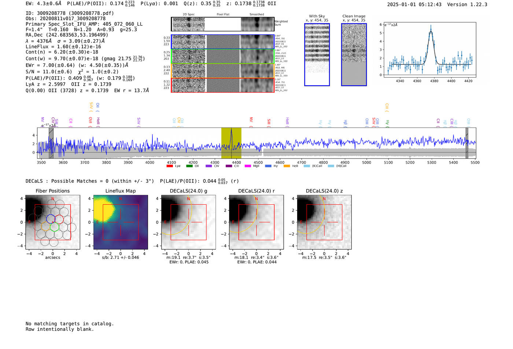Click the EWr: 0, PLAE: 0.045 caption
Screen dimensions: 513x349
tap(189, 262)
